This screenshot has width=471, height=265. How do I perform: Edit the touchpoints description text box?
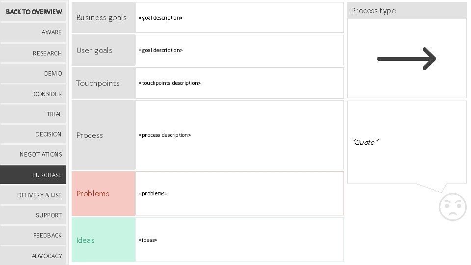coord(239,83)
